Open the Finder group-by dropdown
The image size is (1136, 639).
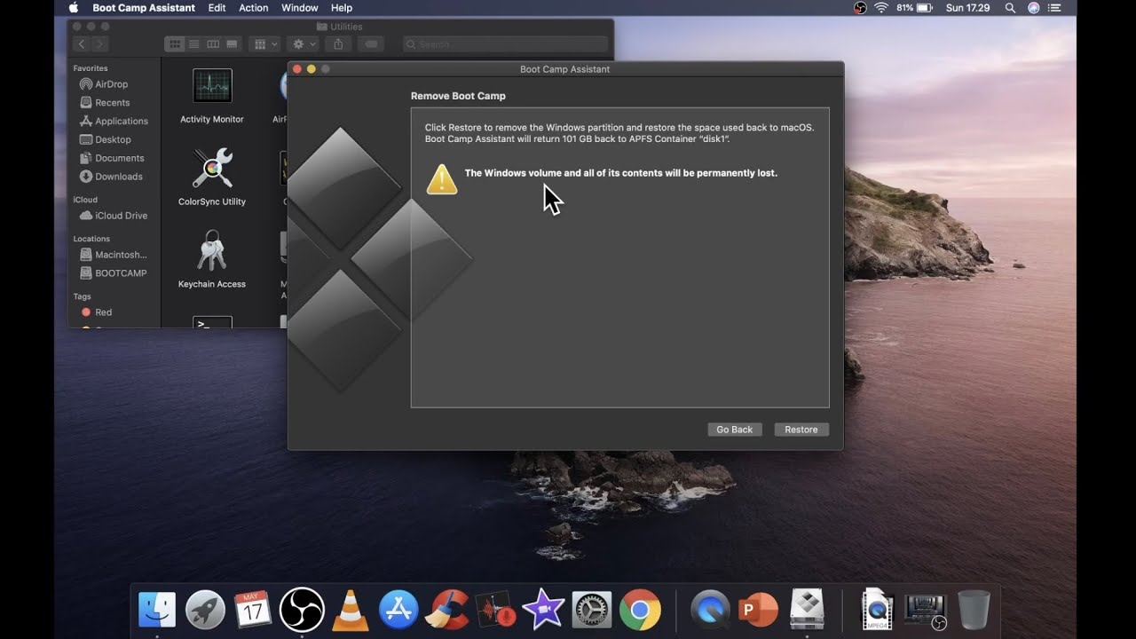tap(264, 44)
